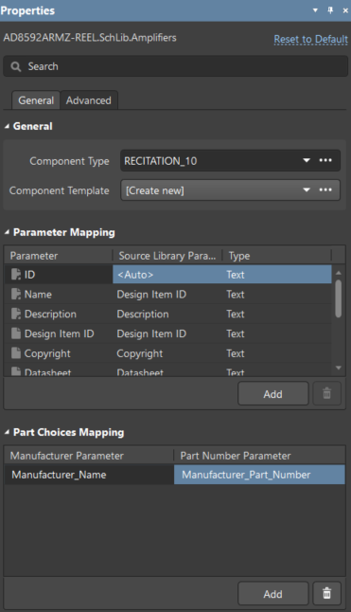Click ellipsis button beside Component Template
This screenshot has width=351, height=612.
[325, 190]
